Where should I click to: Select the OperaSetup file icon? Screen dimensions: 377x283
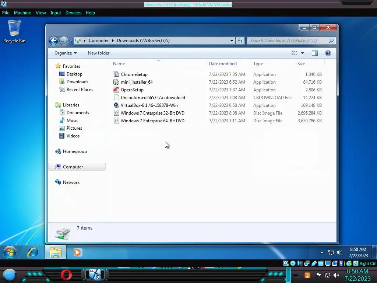(116, 90)
